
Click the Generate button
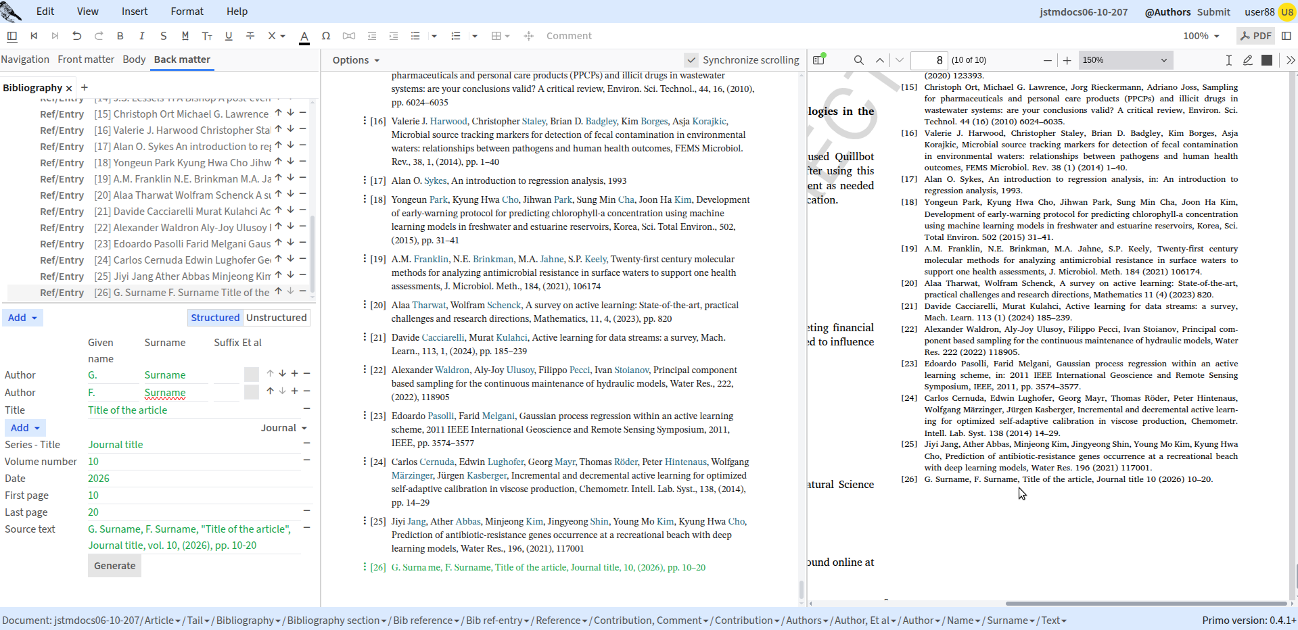tap(114, 566)
